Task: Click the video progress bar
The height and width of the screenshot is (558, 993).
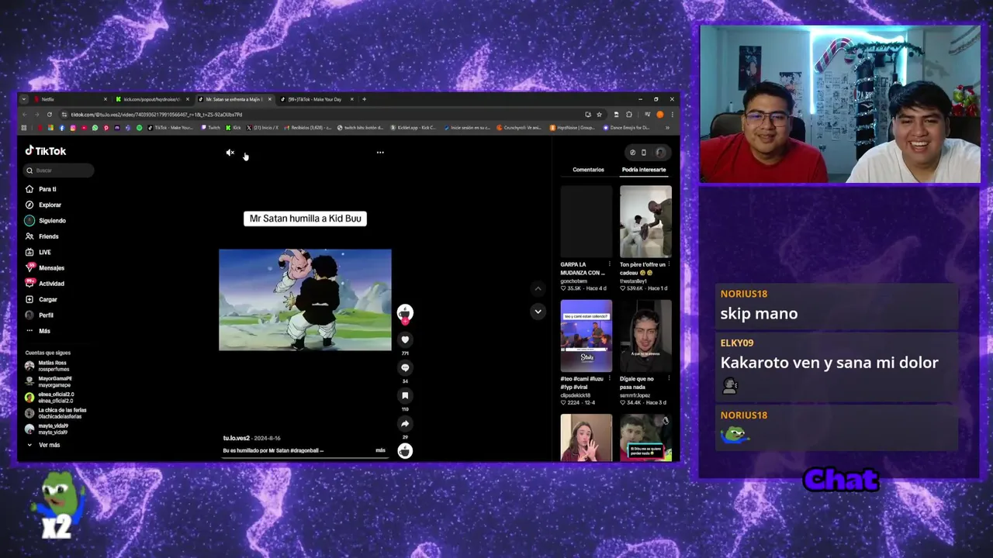Action: pyautogui.click(x=305, y=457)
